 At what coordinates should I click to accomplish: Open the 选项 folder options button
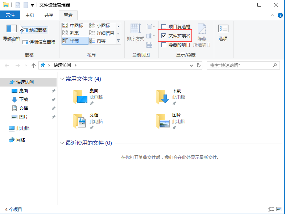[223, 32]
